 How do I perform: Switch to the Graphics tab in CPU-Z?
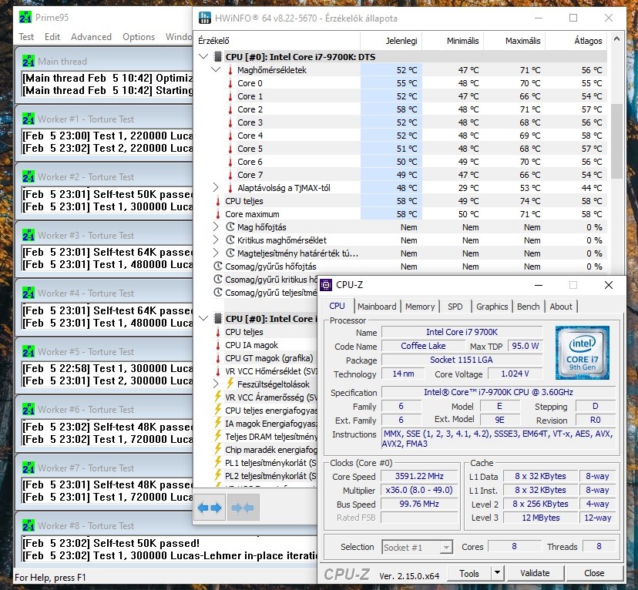coord(492,307)
